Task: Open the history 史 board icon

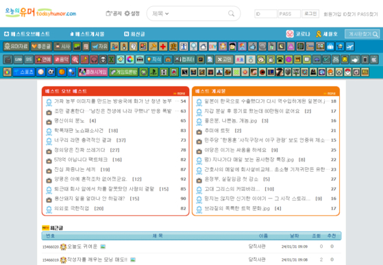Action: (173, 47)
